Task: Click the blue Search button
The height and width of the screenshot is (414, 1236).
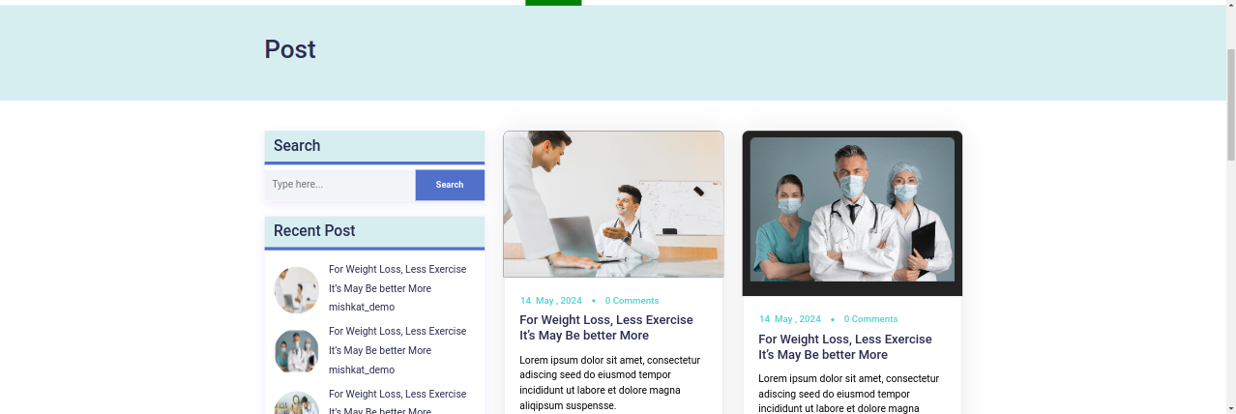Action: coord(450,185)
